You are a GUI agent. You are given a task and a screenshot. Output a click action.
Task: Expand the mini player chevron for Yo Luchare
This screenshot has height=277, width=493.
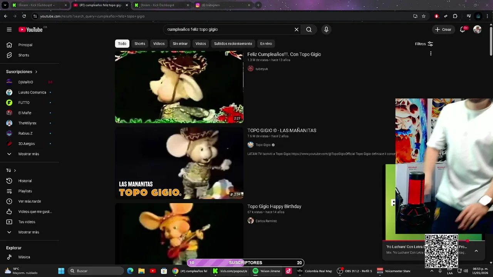pos(476,251)
